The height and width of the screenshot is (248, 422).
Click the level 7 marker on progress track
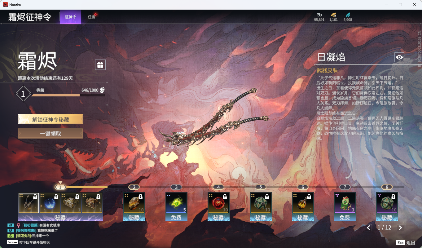(x=345, y=187)
